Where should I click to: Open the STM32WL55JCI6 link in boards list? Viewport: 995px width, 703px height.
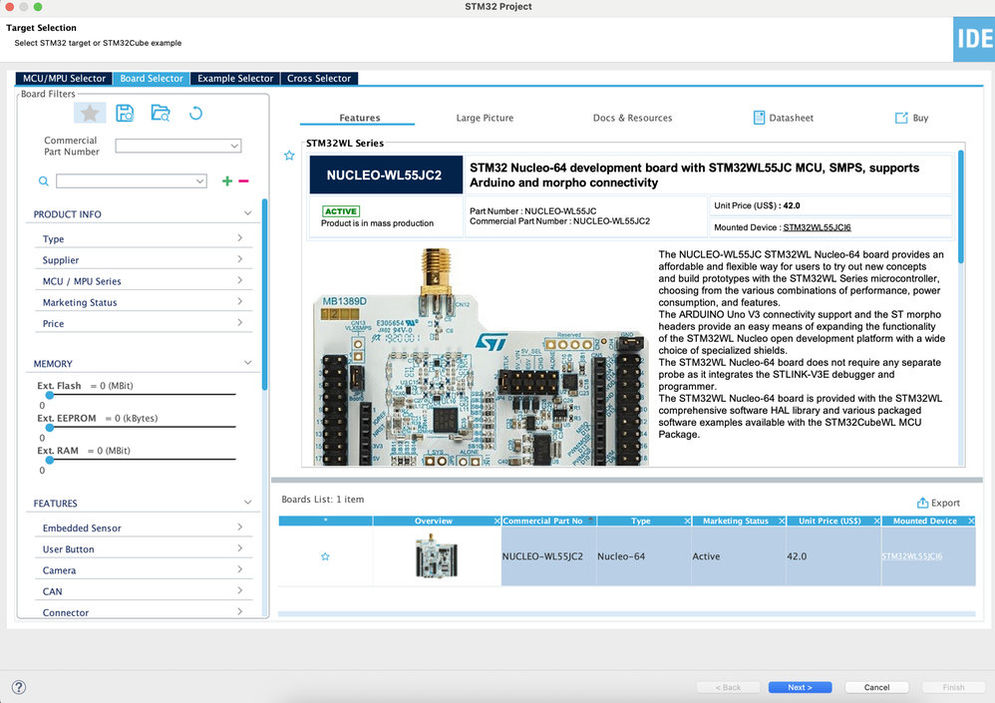pyautogui.click(x=912, y=556)
